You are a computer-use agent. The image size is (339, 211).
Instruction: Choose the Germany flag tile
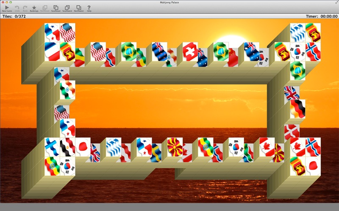[x=298, y=109]
